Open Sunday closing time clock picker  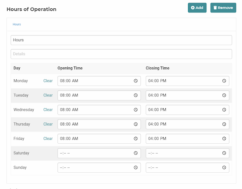[x=224, y=167]
